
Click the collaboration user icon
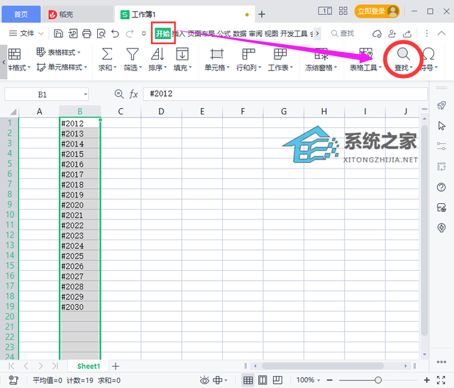[392, 33]
